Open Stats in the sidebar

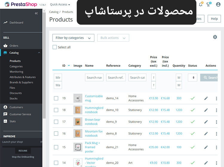(13, 121)
